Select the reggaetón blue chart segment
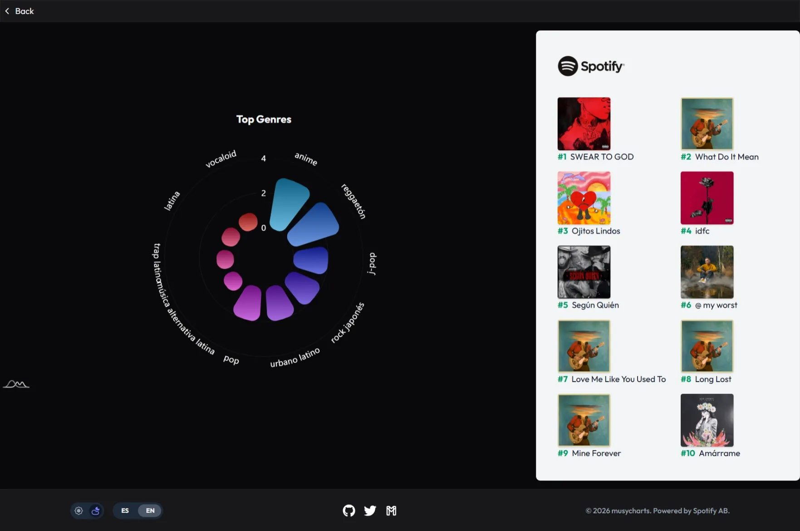This screenshot has width=800, height=531. (x=314, y=225)
